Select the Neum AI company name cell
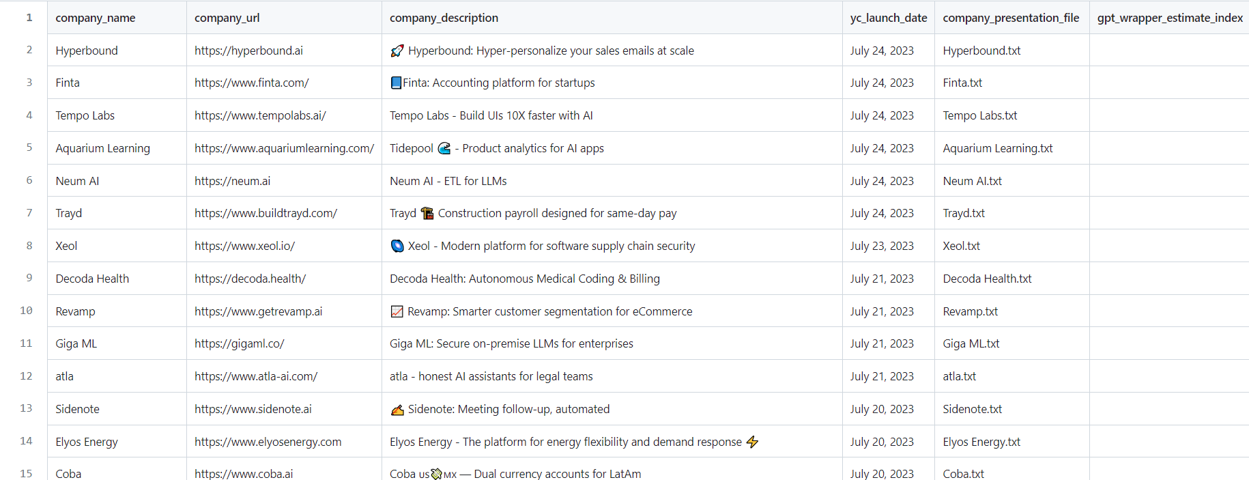This screenshot has height=480, width=1249. pos(77,181)
